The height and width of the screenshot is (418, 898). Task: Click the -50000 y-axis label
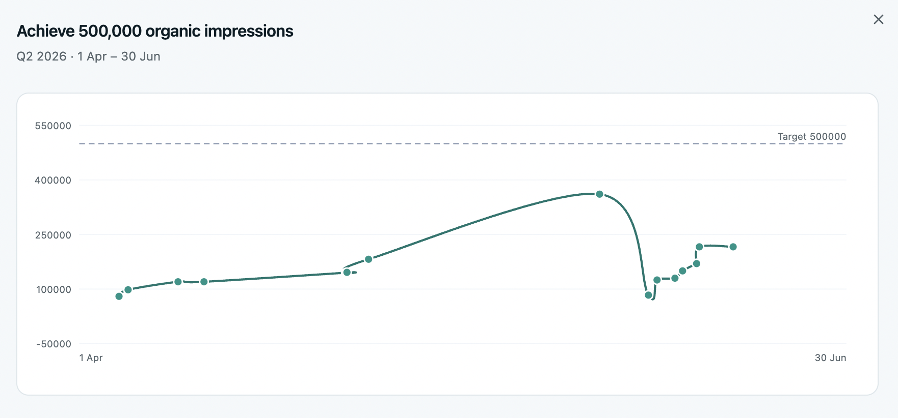54,344
